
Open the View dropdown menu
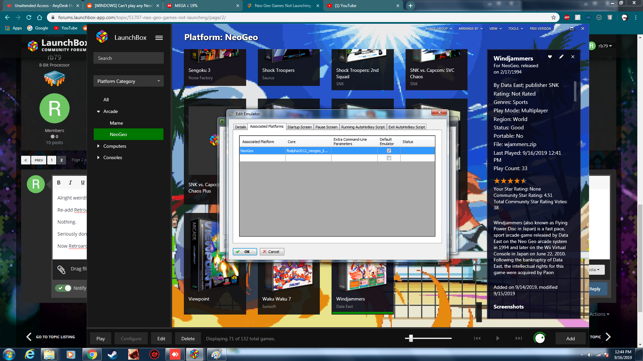[x=496, y=29]
